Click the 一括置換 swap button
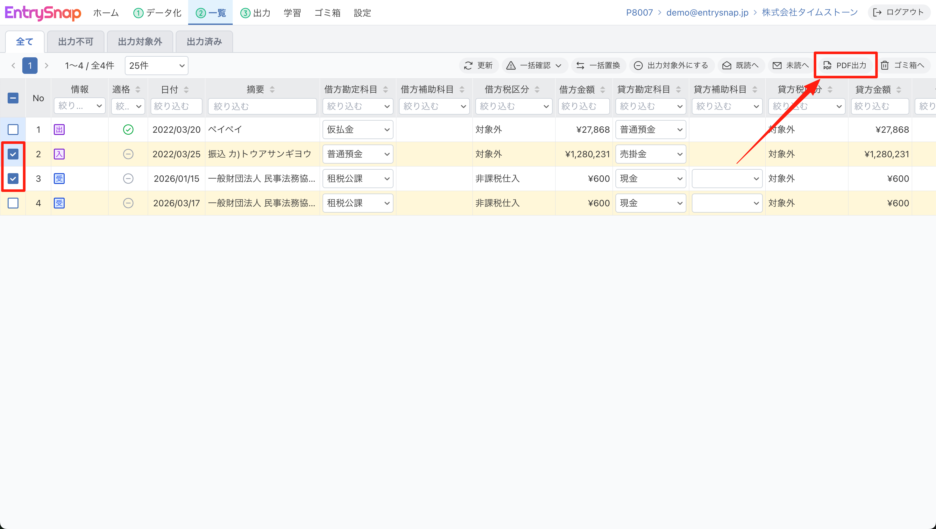The width and height of the screenshot is (936, 529). [598, 65]
